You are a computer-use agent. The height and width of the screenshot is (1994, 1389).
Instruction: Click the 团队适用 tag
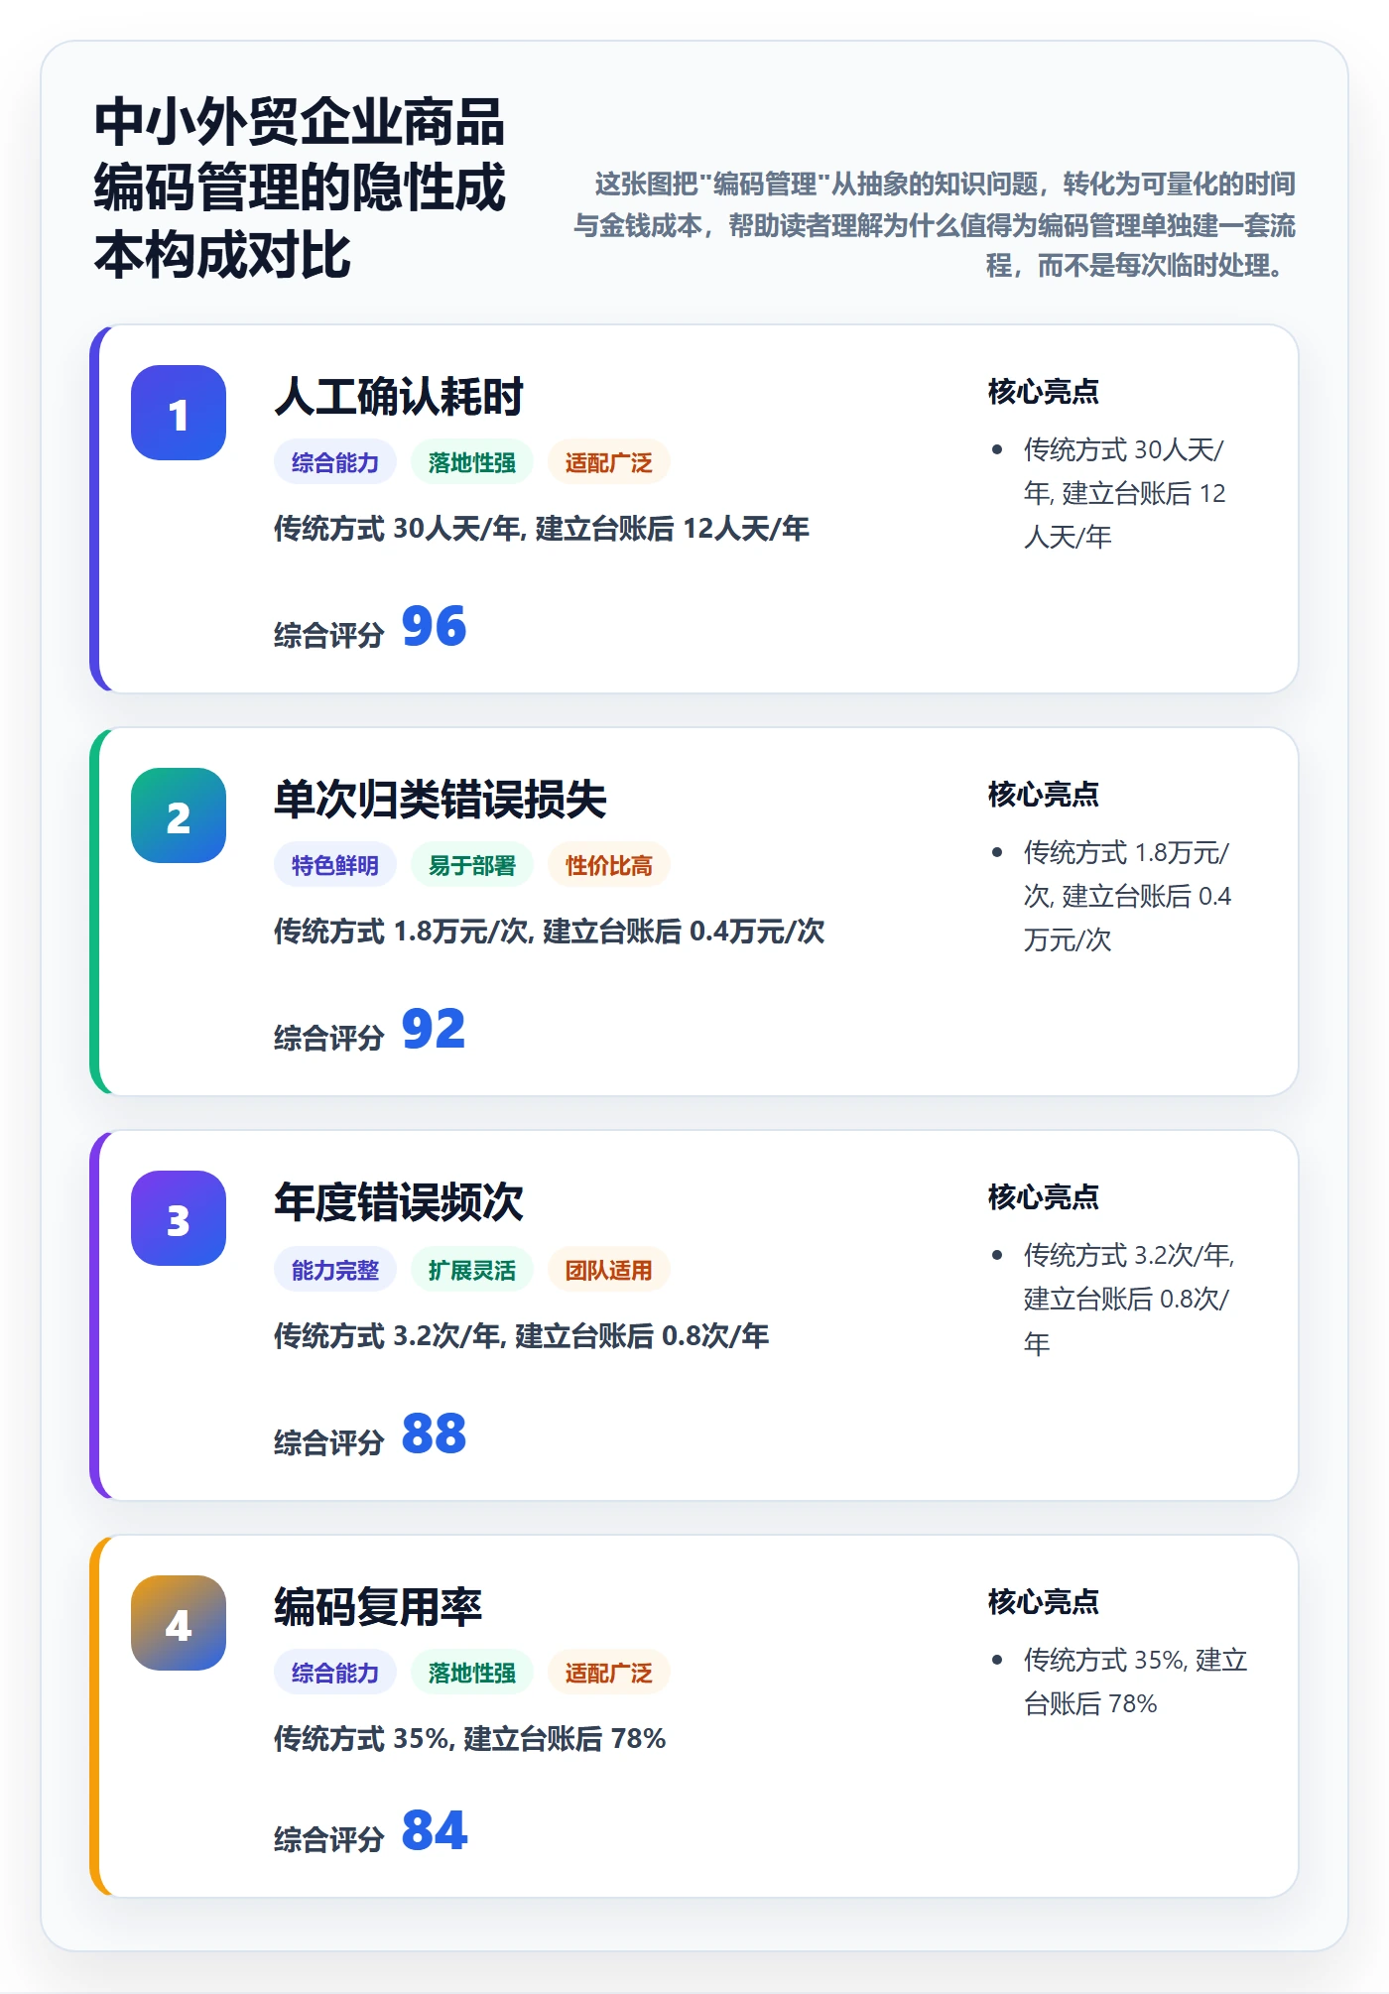(x=609, y=1270)
